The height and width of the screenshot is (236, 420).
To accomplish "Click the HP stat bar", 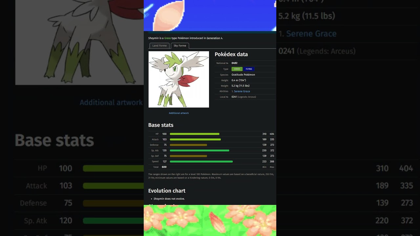I will 195,134.
